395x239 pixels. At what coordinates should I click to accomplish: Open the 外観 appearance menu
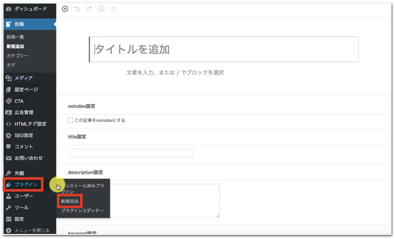click(20, 173)
